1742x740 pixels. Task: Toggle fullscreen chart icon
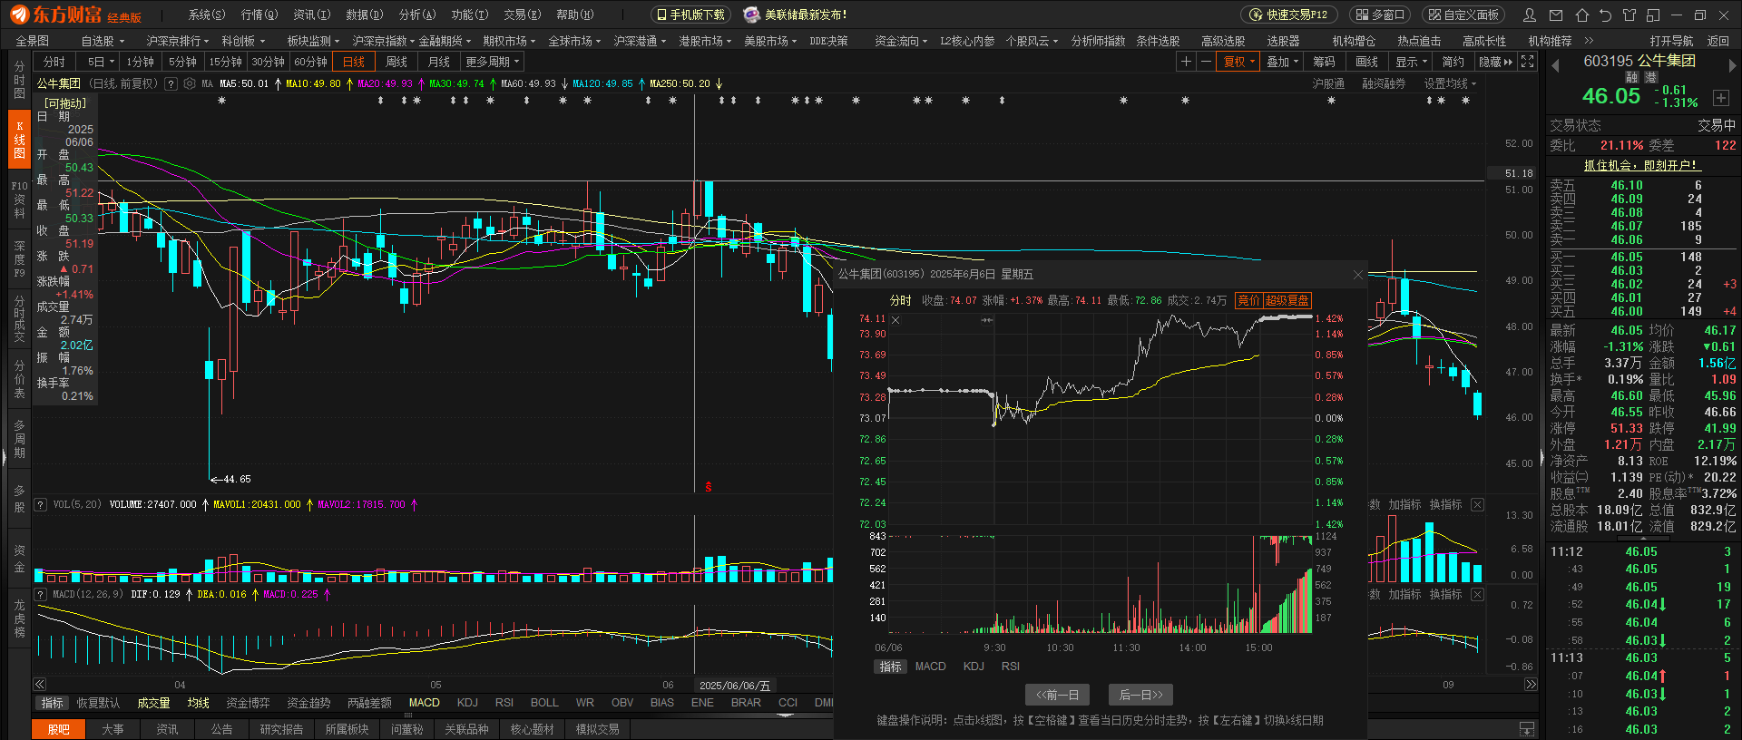(1528, 62)
